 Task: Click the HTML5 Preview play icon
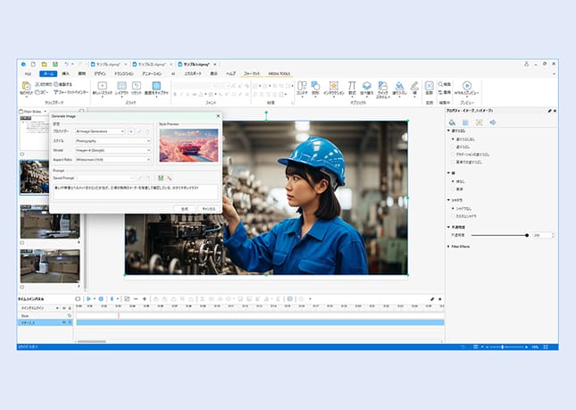pos(466,86)
